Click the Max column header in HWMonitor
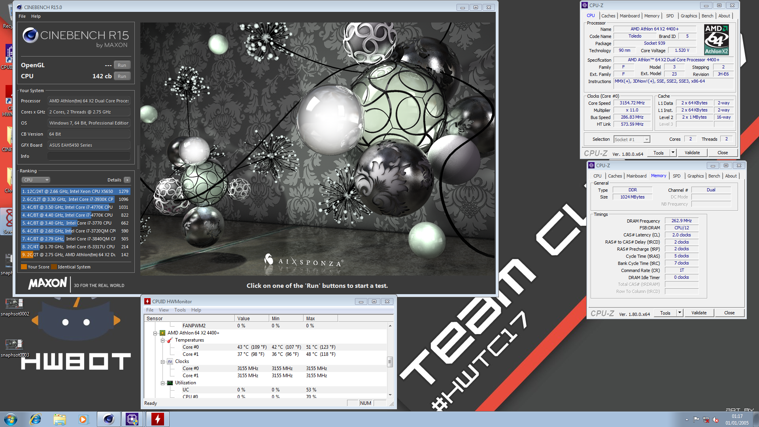759x427 pixels. (321, 319)
